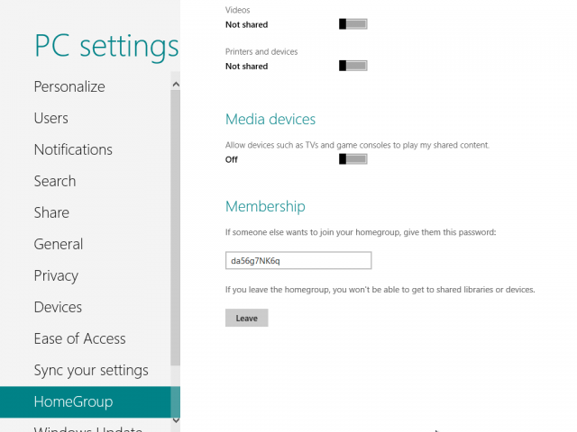577x432 pixels.
Task: Open Personalize settings
Action: tap(69, 86)
